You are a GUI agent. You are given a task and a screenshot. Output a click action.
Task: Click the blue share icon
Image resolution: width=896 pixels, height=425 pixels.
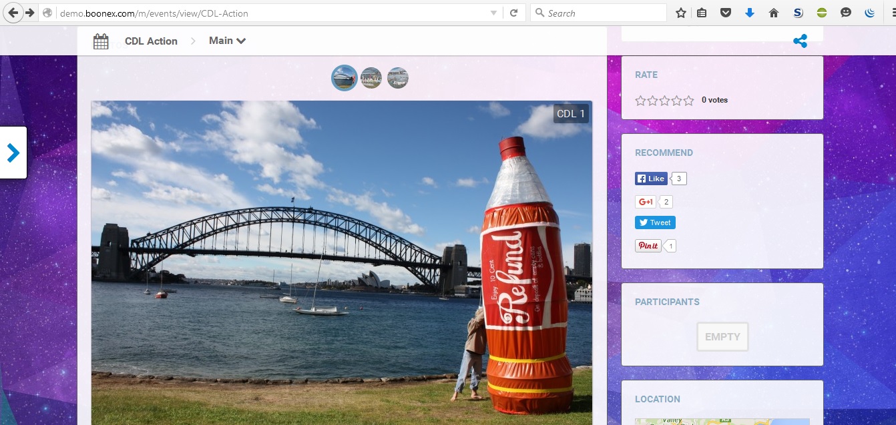click(800, 41)
